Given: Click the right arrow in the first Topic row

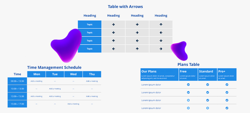Looking at the screenshot, I should (x=113, y=25).
